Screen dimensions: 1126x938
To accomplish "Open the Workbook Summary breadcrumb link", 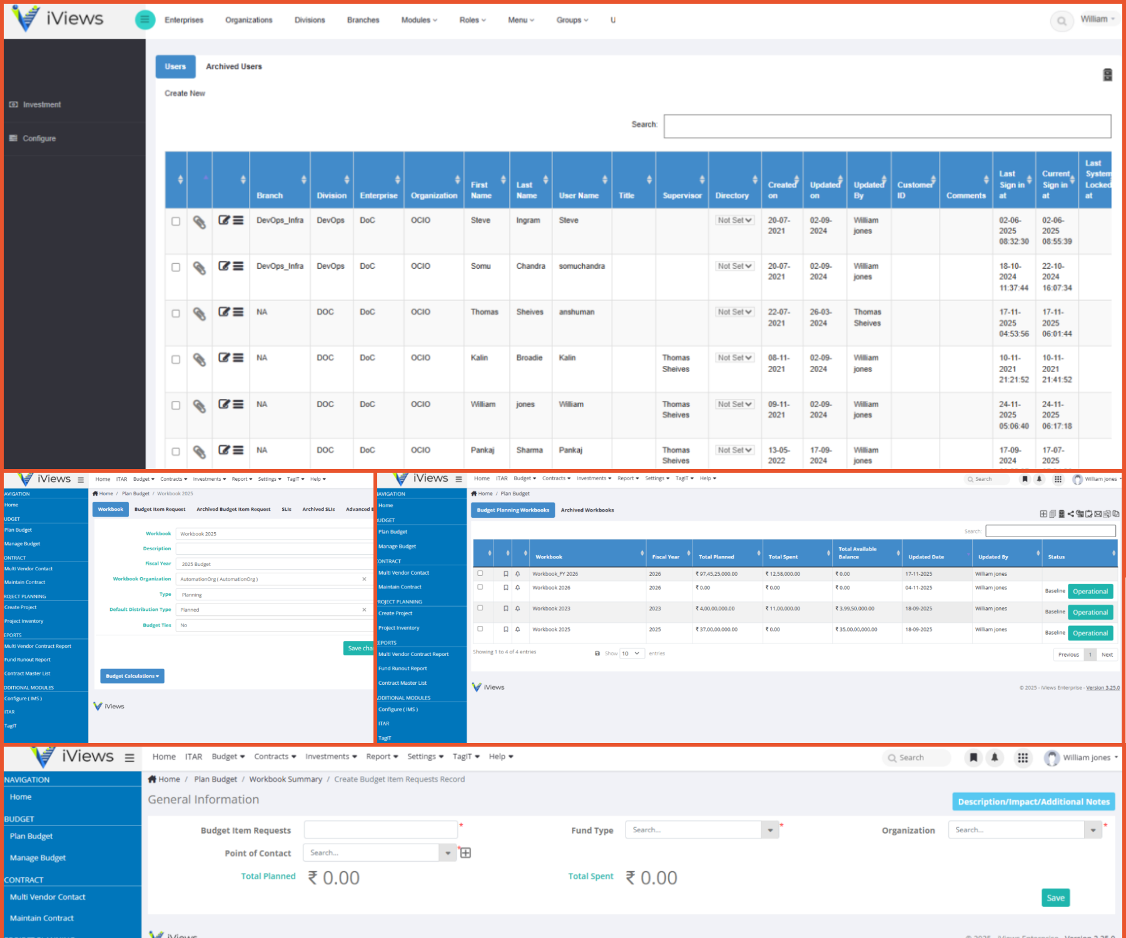I will (285, 779).
